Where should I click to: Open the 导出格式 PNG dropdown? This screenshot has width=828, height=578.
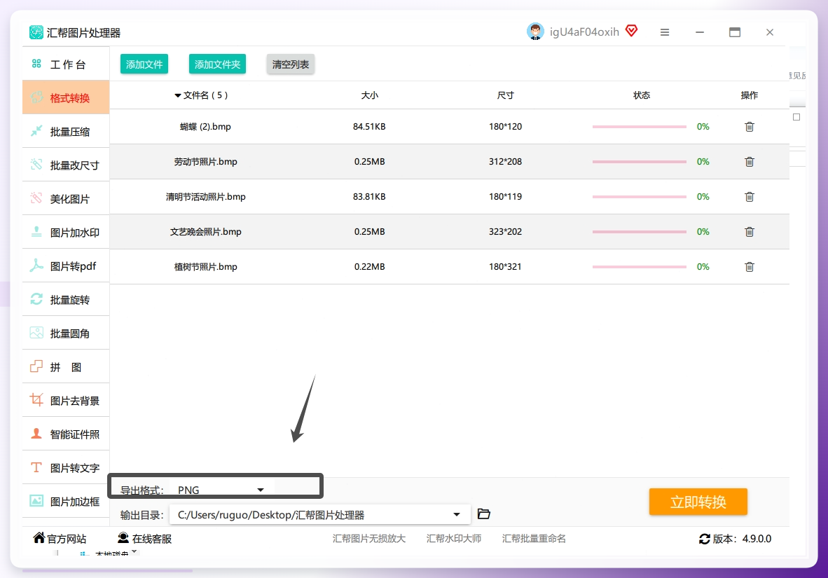coord(221,490)
